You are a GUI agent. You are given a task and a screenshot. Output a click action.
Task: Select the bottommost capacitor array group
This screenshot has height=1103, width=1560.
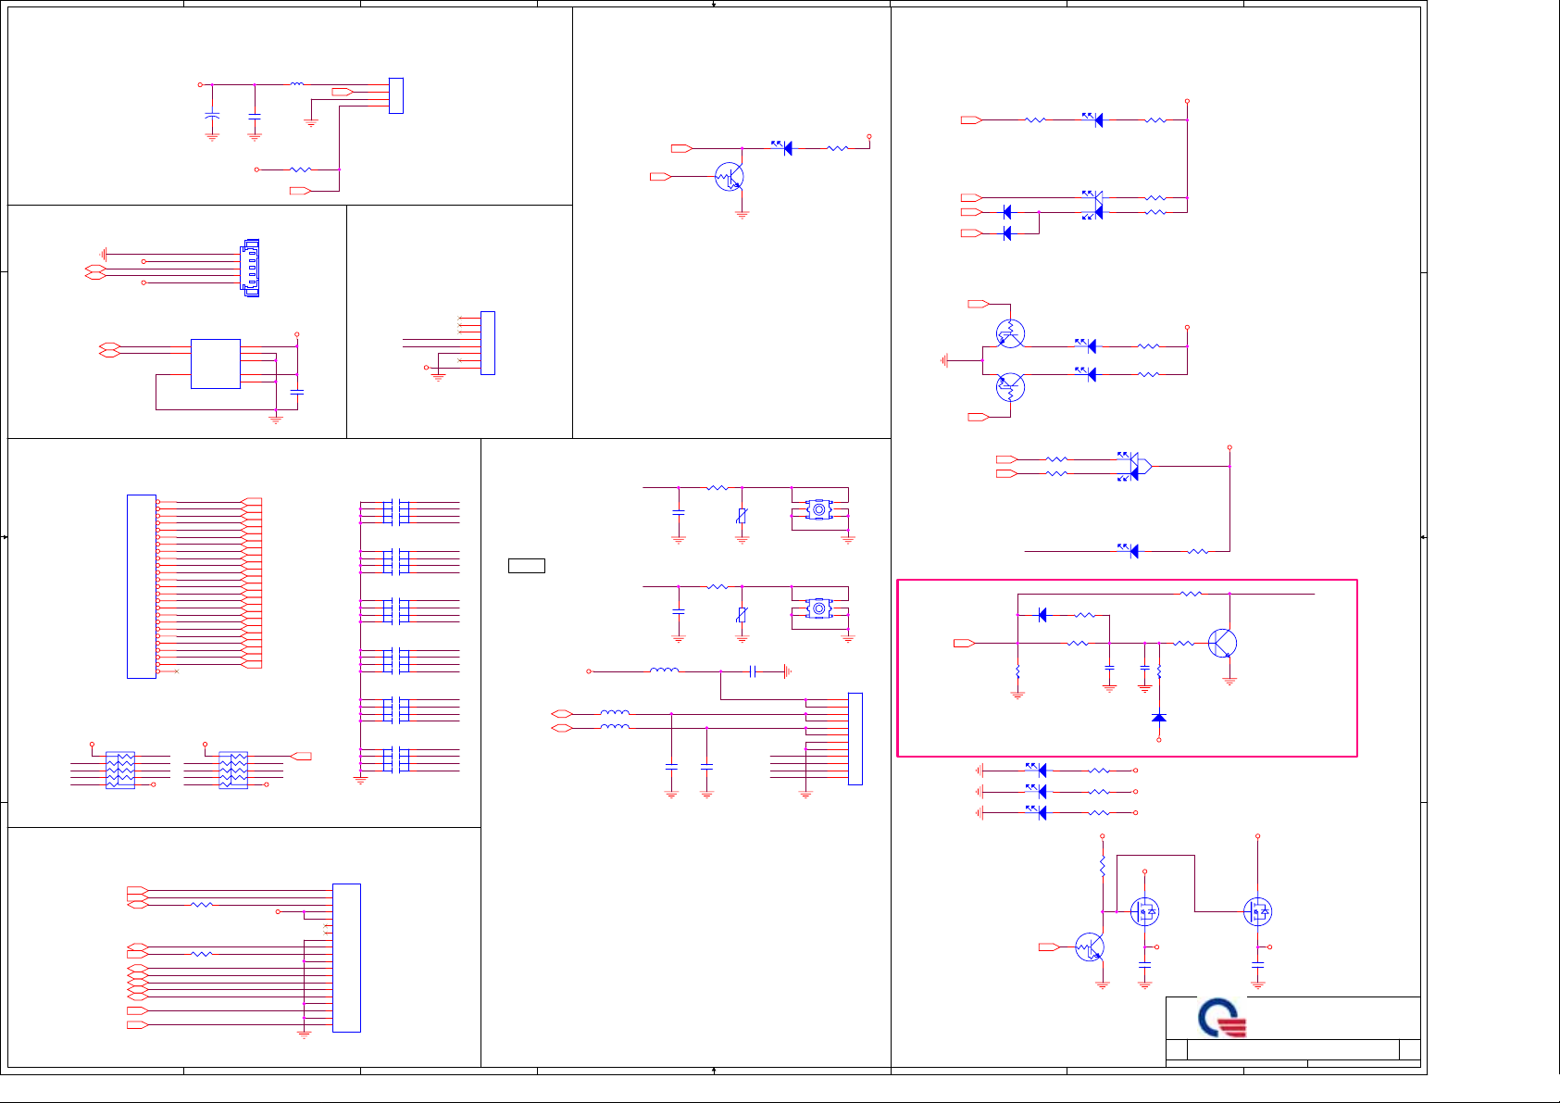[x=395, y=759]
